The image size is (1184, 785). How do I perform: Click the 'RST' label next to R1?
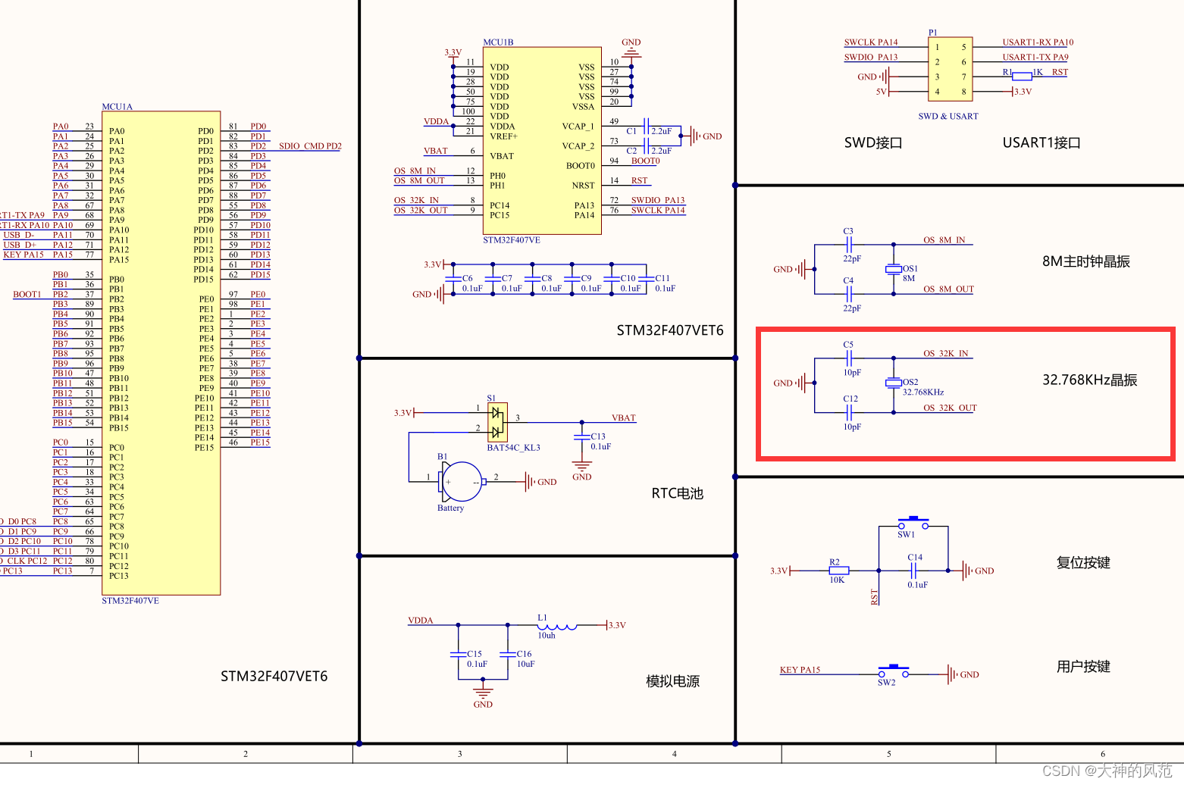pos(1060,73)
